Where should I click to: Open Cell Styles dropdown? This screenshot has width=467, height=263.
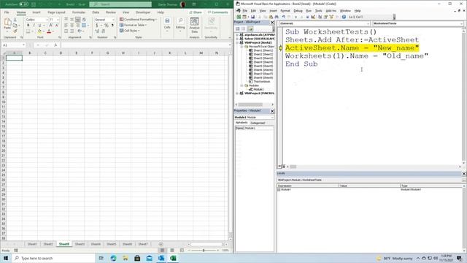[x=130, y=31]
